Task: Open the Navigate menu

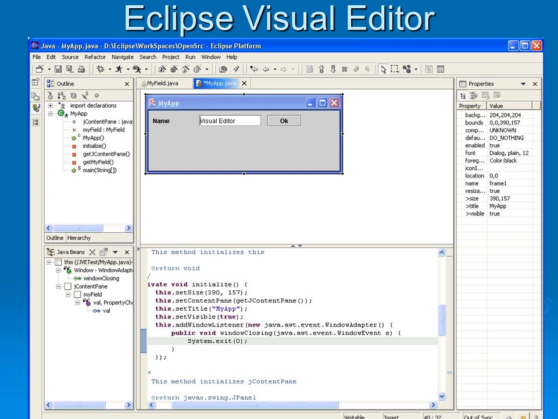Action: click(x=123, y=57)
